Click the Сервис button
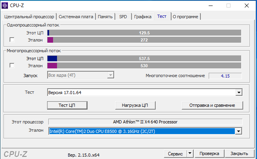This screenshot has height=159, width=257. (x=175, y=154)
